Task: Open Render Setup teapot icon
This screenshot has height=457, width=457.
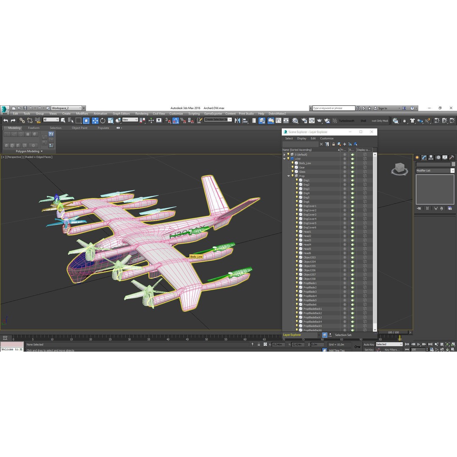Action: 304,120
